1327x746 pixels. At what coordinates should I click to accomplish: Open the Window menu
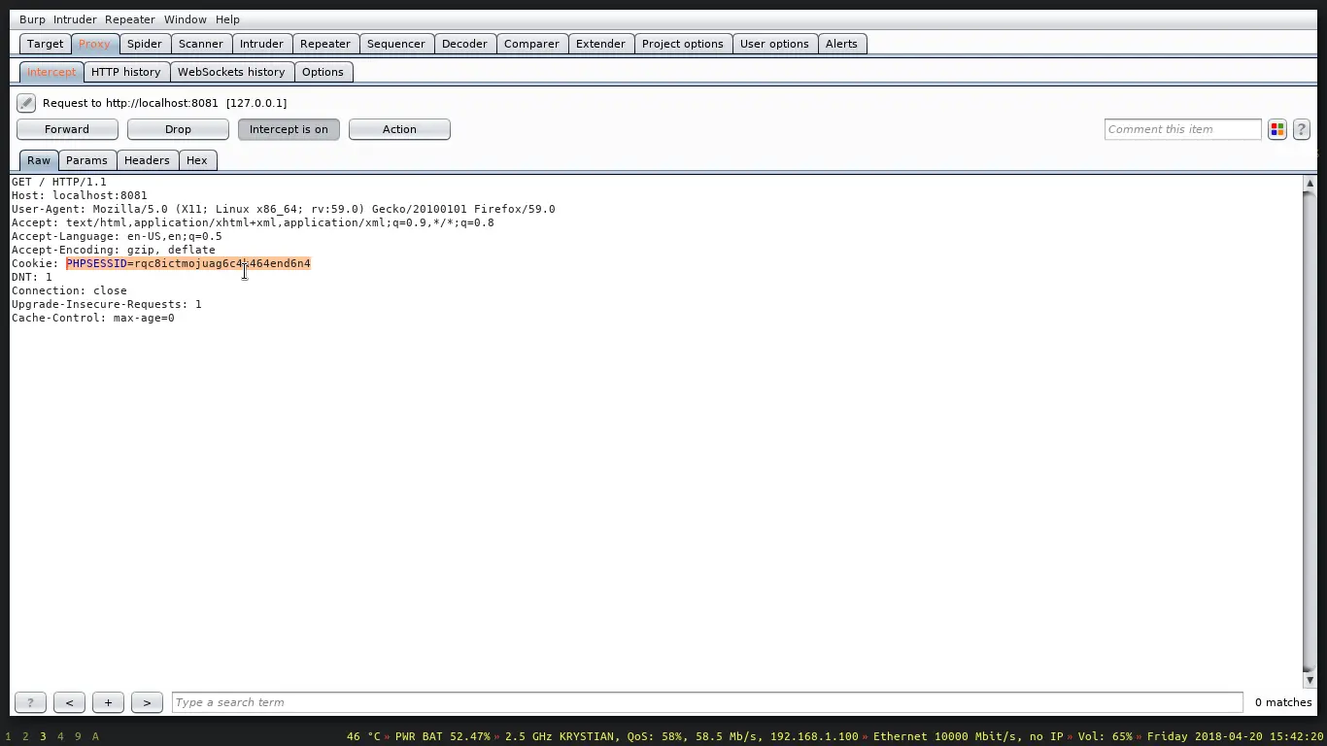[x=185, y=18]
